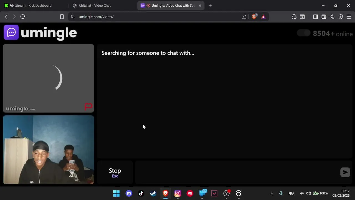Open Brave Wallet icon
355x200 pixels.
pos(324,17)
